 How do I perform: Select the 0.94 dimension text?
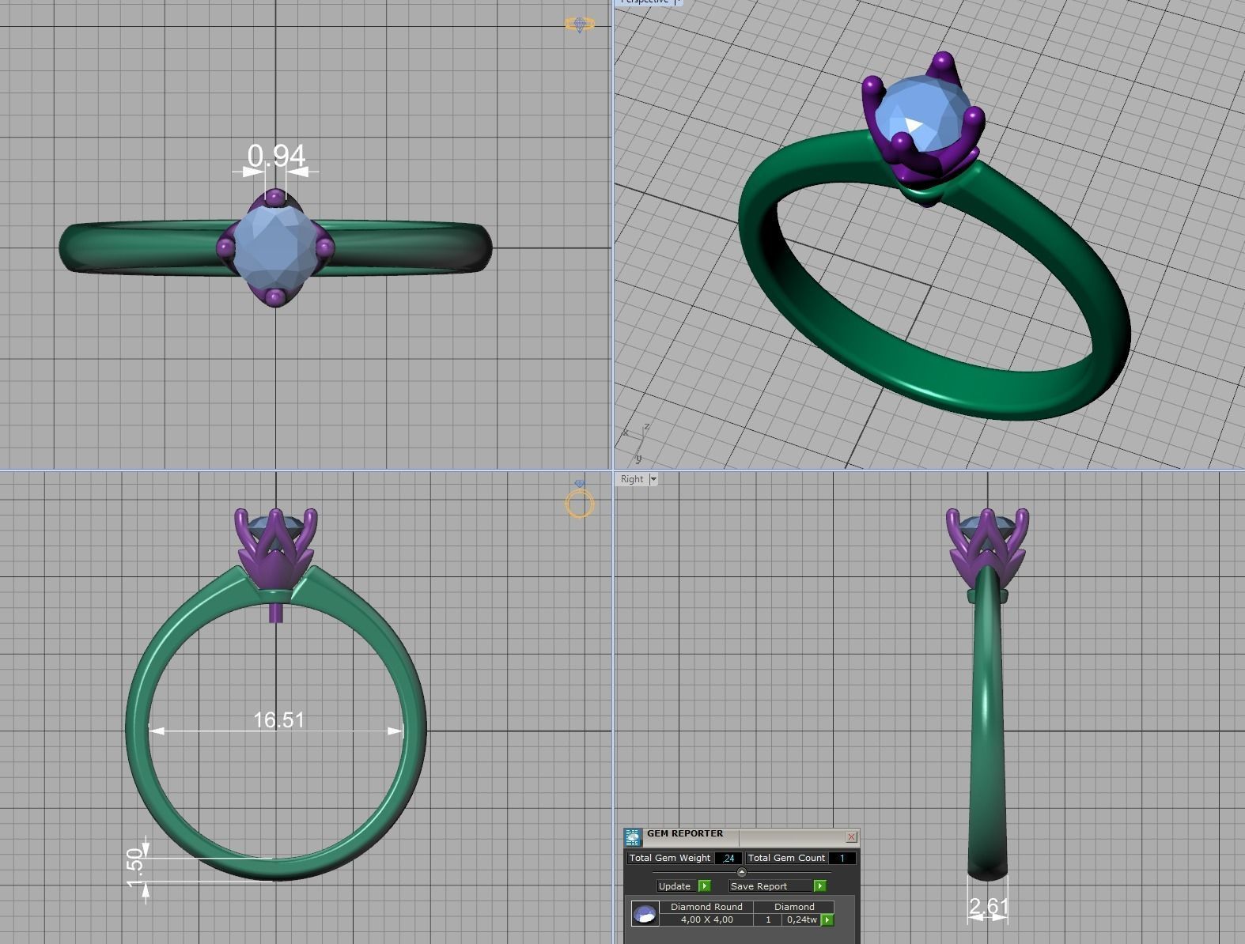[x=276, y=155]
